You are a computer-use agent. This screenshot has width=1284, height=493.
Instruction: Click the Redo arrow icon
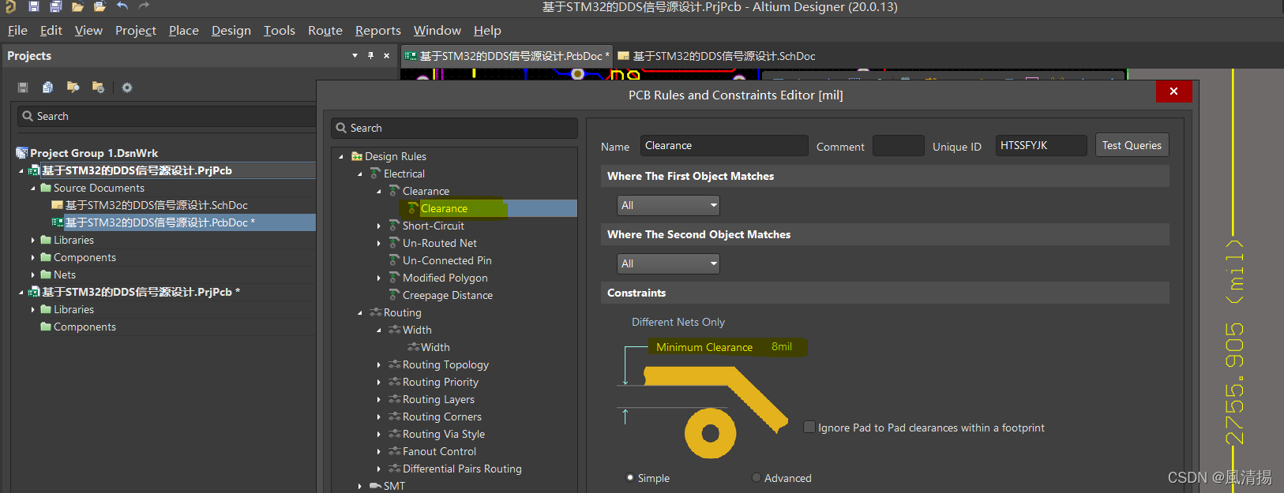click(144, 6)
